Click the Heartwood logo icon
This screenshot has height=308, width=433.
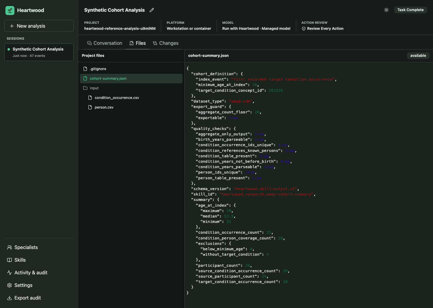click(10, 10)
